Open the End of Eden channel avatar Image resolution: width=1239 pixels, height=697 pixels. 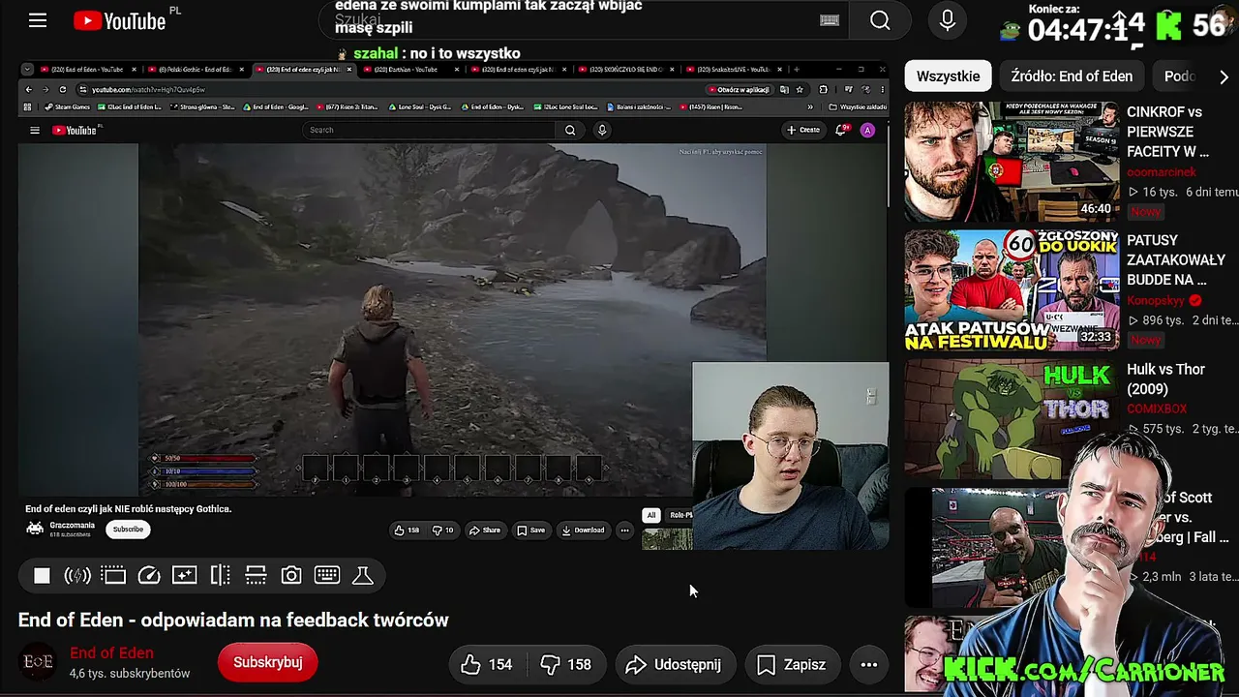click(38, 662)
